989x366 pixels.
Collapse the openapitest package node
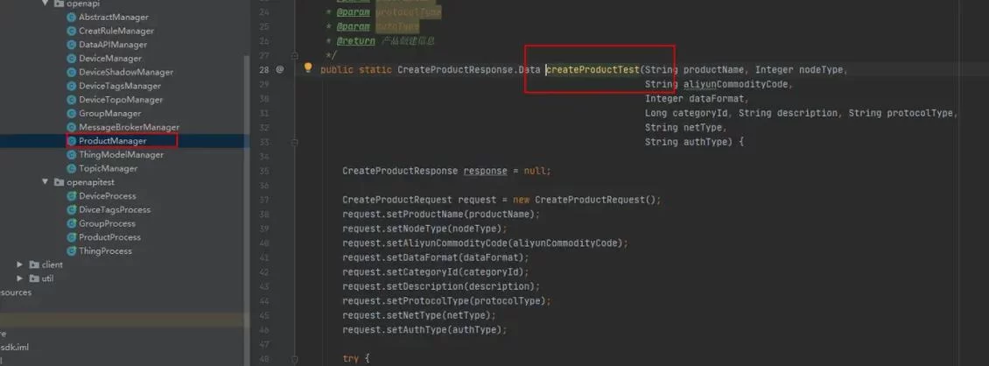46,182
